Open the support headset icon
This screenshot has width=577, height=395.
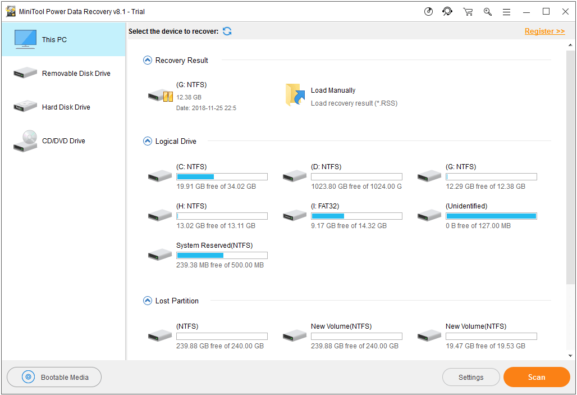point(447,11)
